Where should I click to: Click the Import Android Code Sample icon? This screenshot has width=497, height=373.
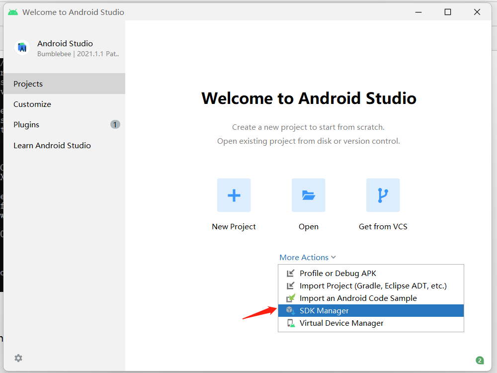pyautogui.click(x=290, y=298)
